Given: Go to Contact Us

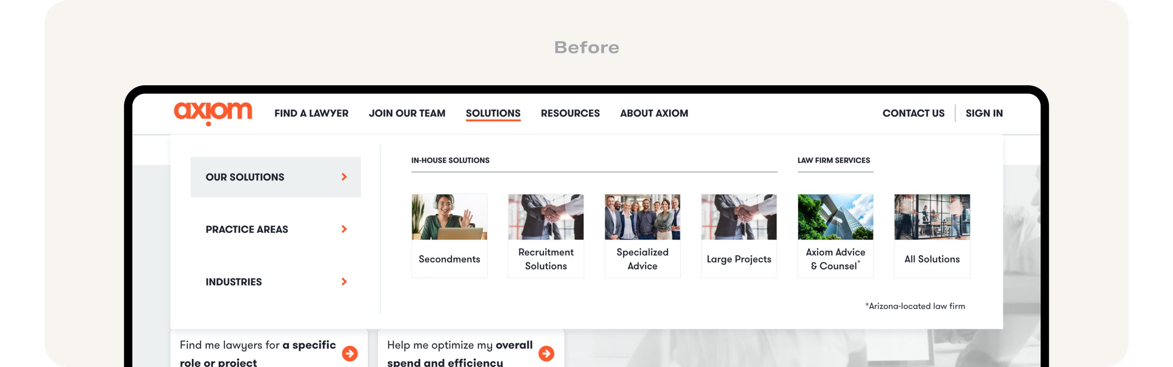Looking at the screenshot, I should click(913, 113).
